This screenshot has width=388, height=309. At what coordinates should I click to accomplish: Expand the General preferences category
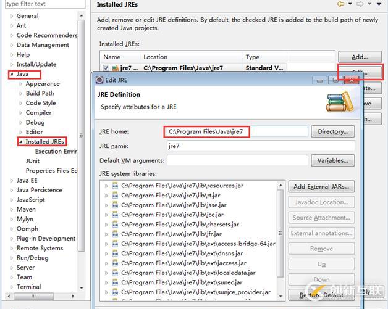[x=11, y=16]
